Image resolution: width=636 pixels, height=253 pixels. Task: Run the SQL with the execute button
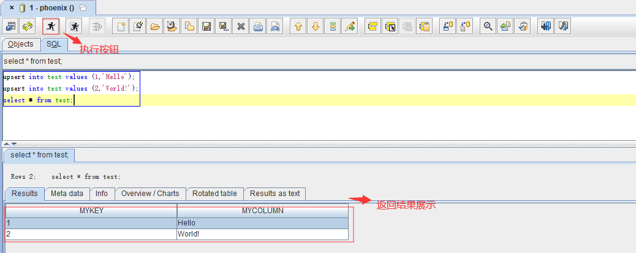tap(51, 27)
